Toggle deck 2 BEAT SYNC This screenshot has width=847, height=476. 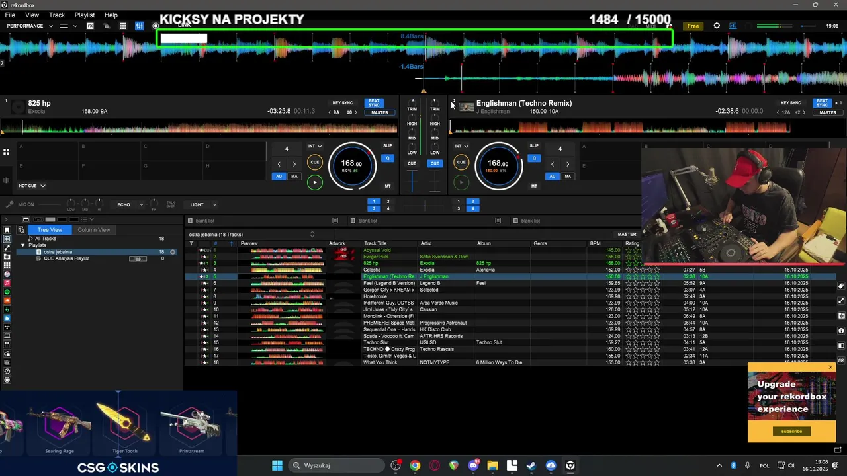[822, 104]
